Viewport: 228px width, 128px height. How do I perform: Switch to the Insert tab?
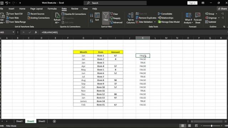pyautogui.click(x=11, y=9)
